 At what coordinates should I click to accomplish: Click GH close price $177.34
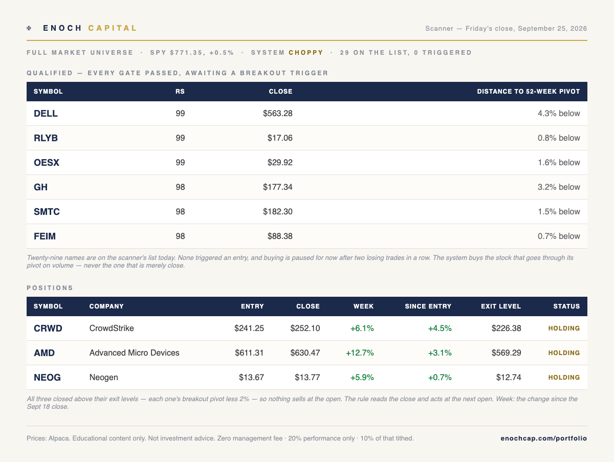(278, 187)
